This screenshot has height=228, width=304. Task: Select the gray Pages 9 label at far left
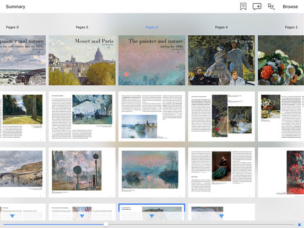[12, 27]
